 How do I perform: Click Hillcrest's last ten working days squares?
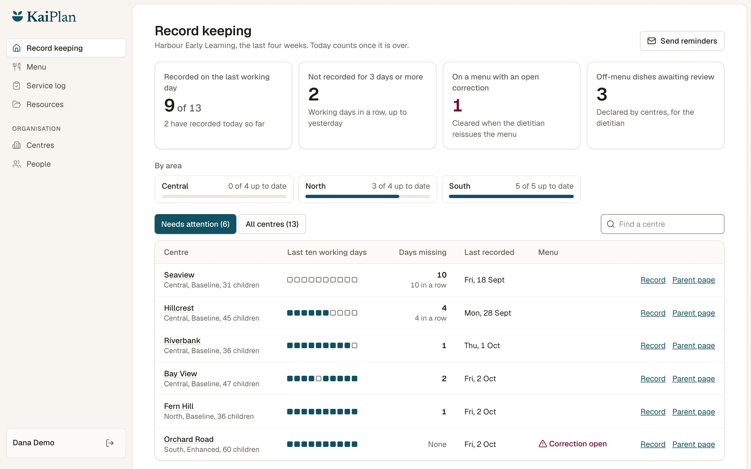[322, 313]
